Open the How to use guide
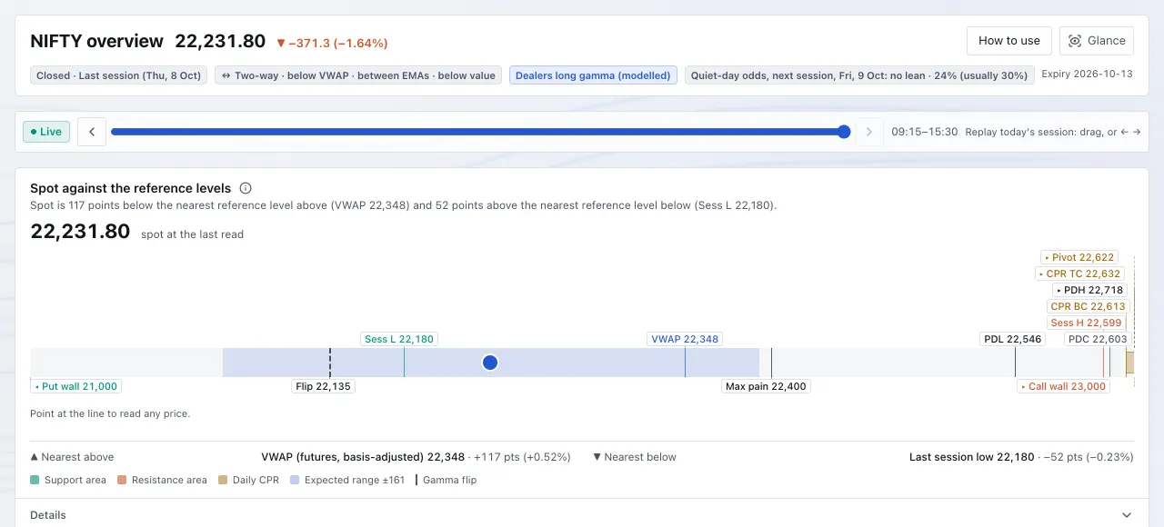Screen dimensions: 1164x527 1009,41
